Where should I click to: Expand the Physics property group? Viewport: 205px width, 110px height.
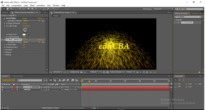(4, 52)
